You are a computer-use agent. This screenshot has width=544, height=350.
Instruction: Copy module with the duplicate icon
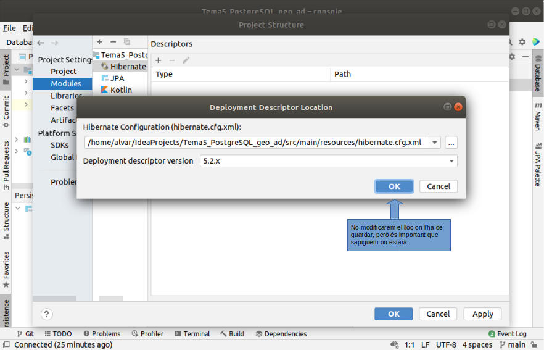[x=127, y=42]
